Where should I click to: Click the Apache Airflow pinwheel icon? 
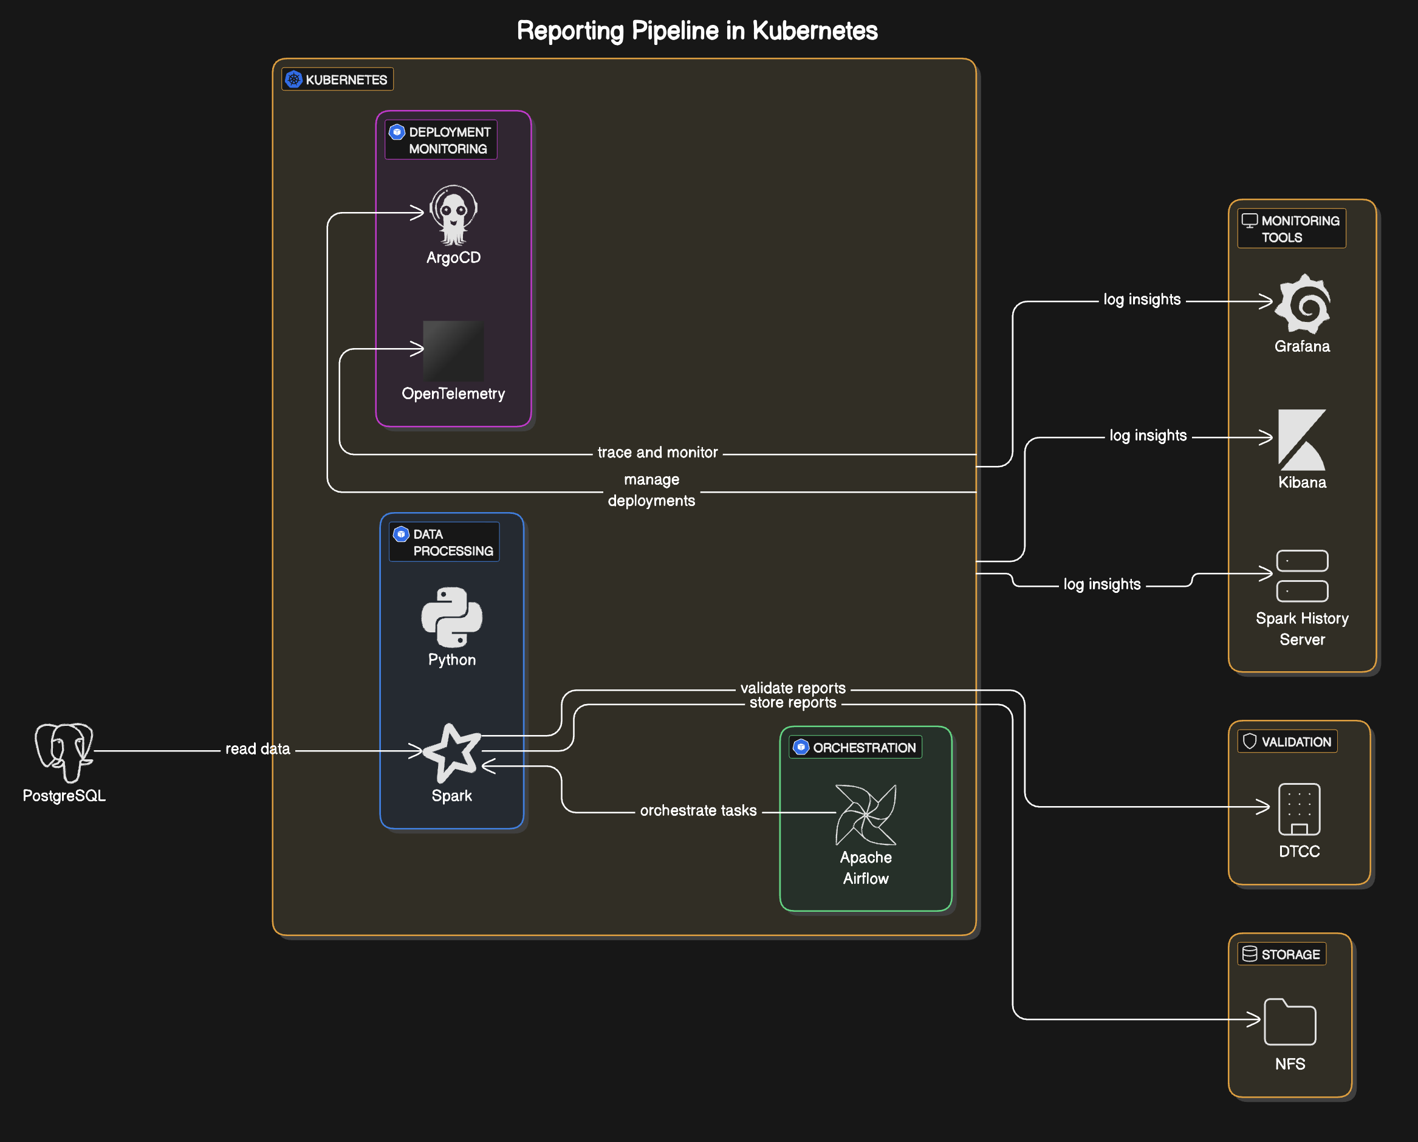[x=865, y=815]
